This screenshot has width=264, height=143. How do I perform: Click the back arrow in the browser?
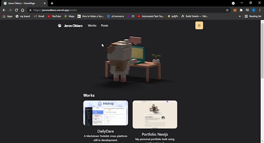pyautogui.click(x=4, y=10)
